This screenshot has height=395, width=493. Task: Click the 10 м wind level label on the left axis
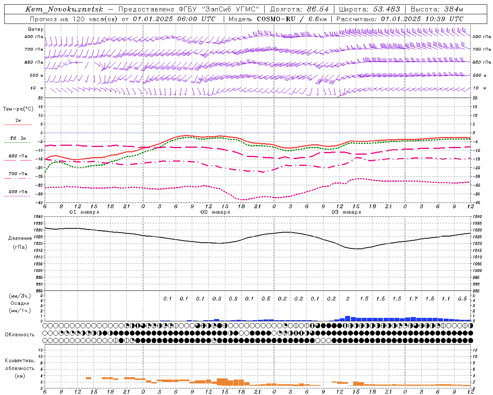[x=36, y=88]
